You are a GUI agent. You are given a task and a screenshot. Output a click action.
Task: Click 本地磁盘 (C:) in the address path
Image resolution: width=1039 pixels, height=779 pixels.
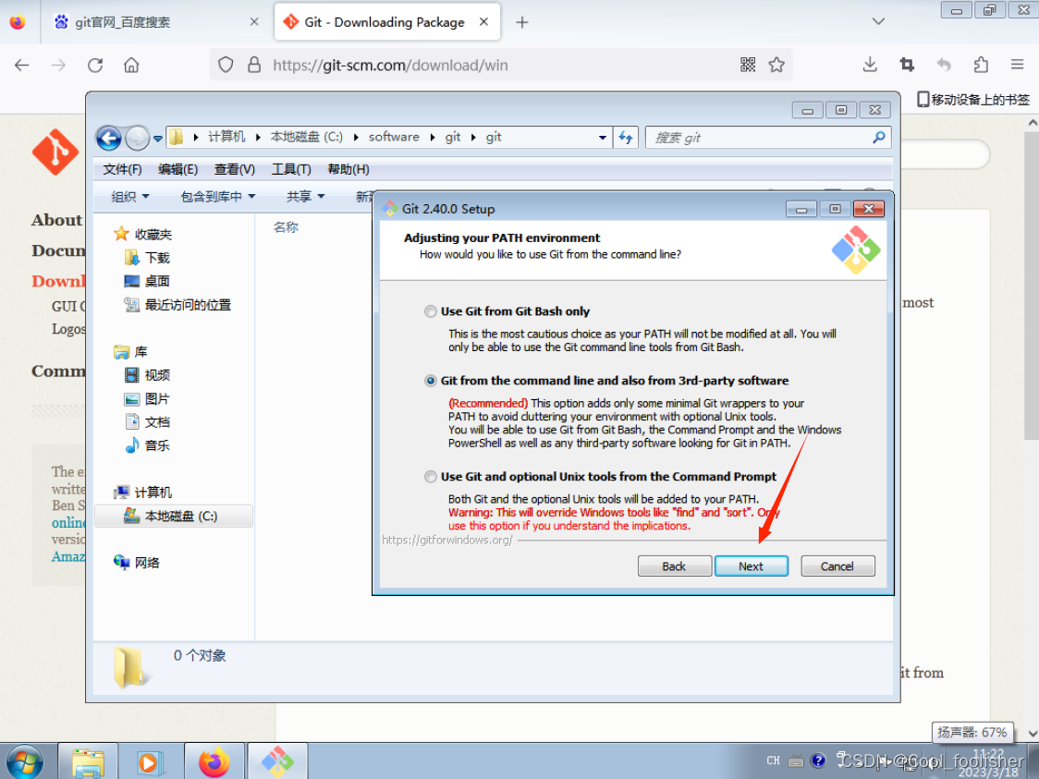[307, 137]
